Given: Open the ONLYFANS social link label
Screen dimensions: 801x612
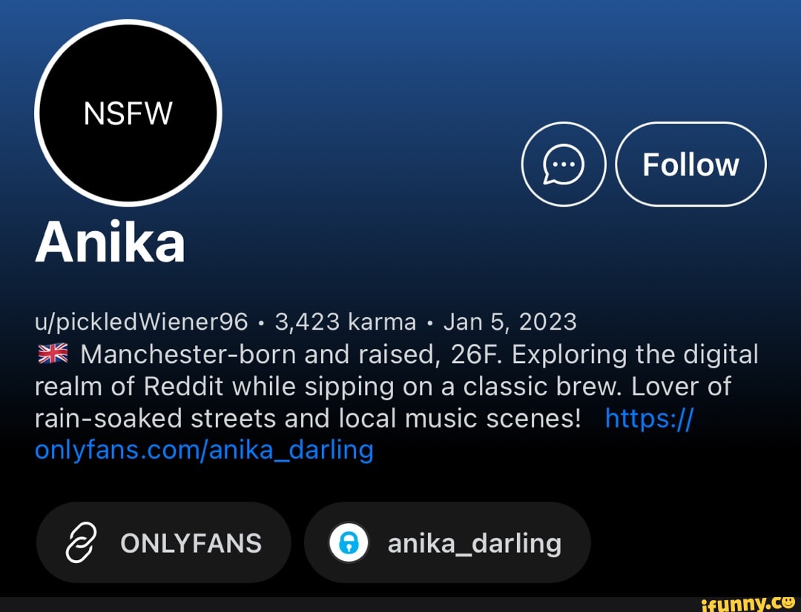Looking at the screenshot, I should point(191,543).
